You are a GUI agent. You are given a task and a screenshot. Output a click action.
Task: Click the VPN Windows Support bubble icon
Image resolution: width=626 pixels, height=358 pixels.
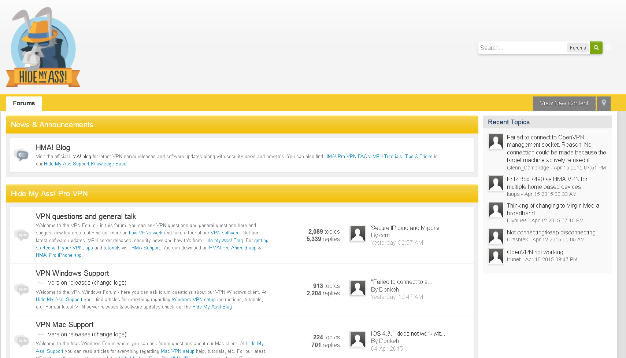point(21,289)
